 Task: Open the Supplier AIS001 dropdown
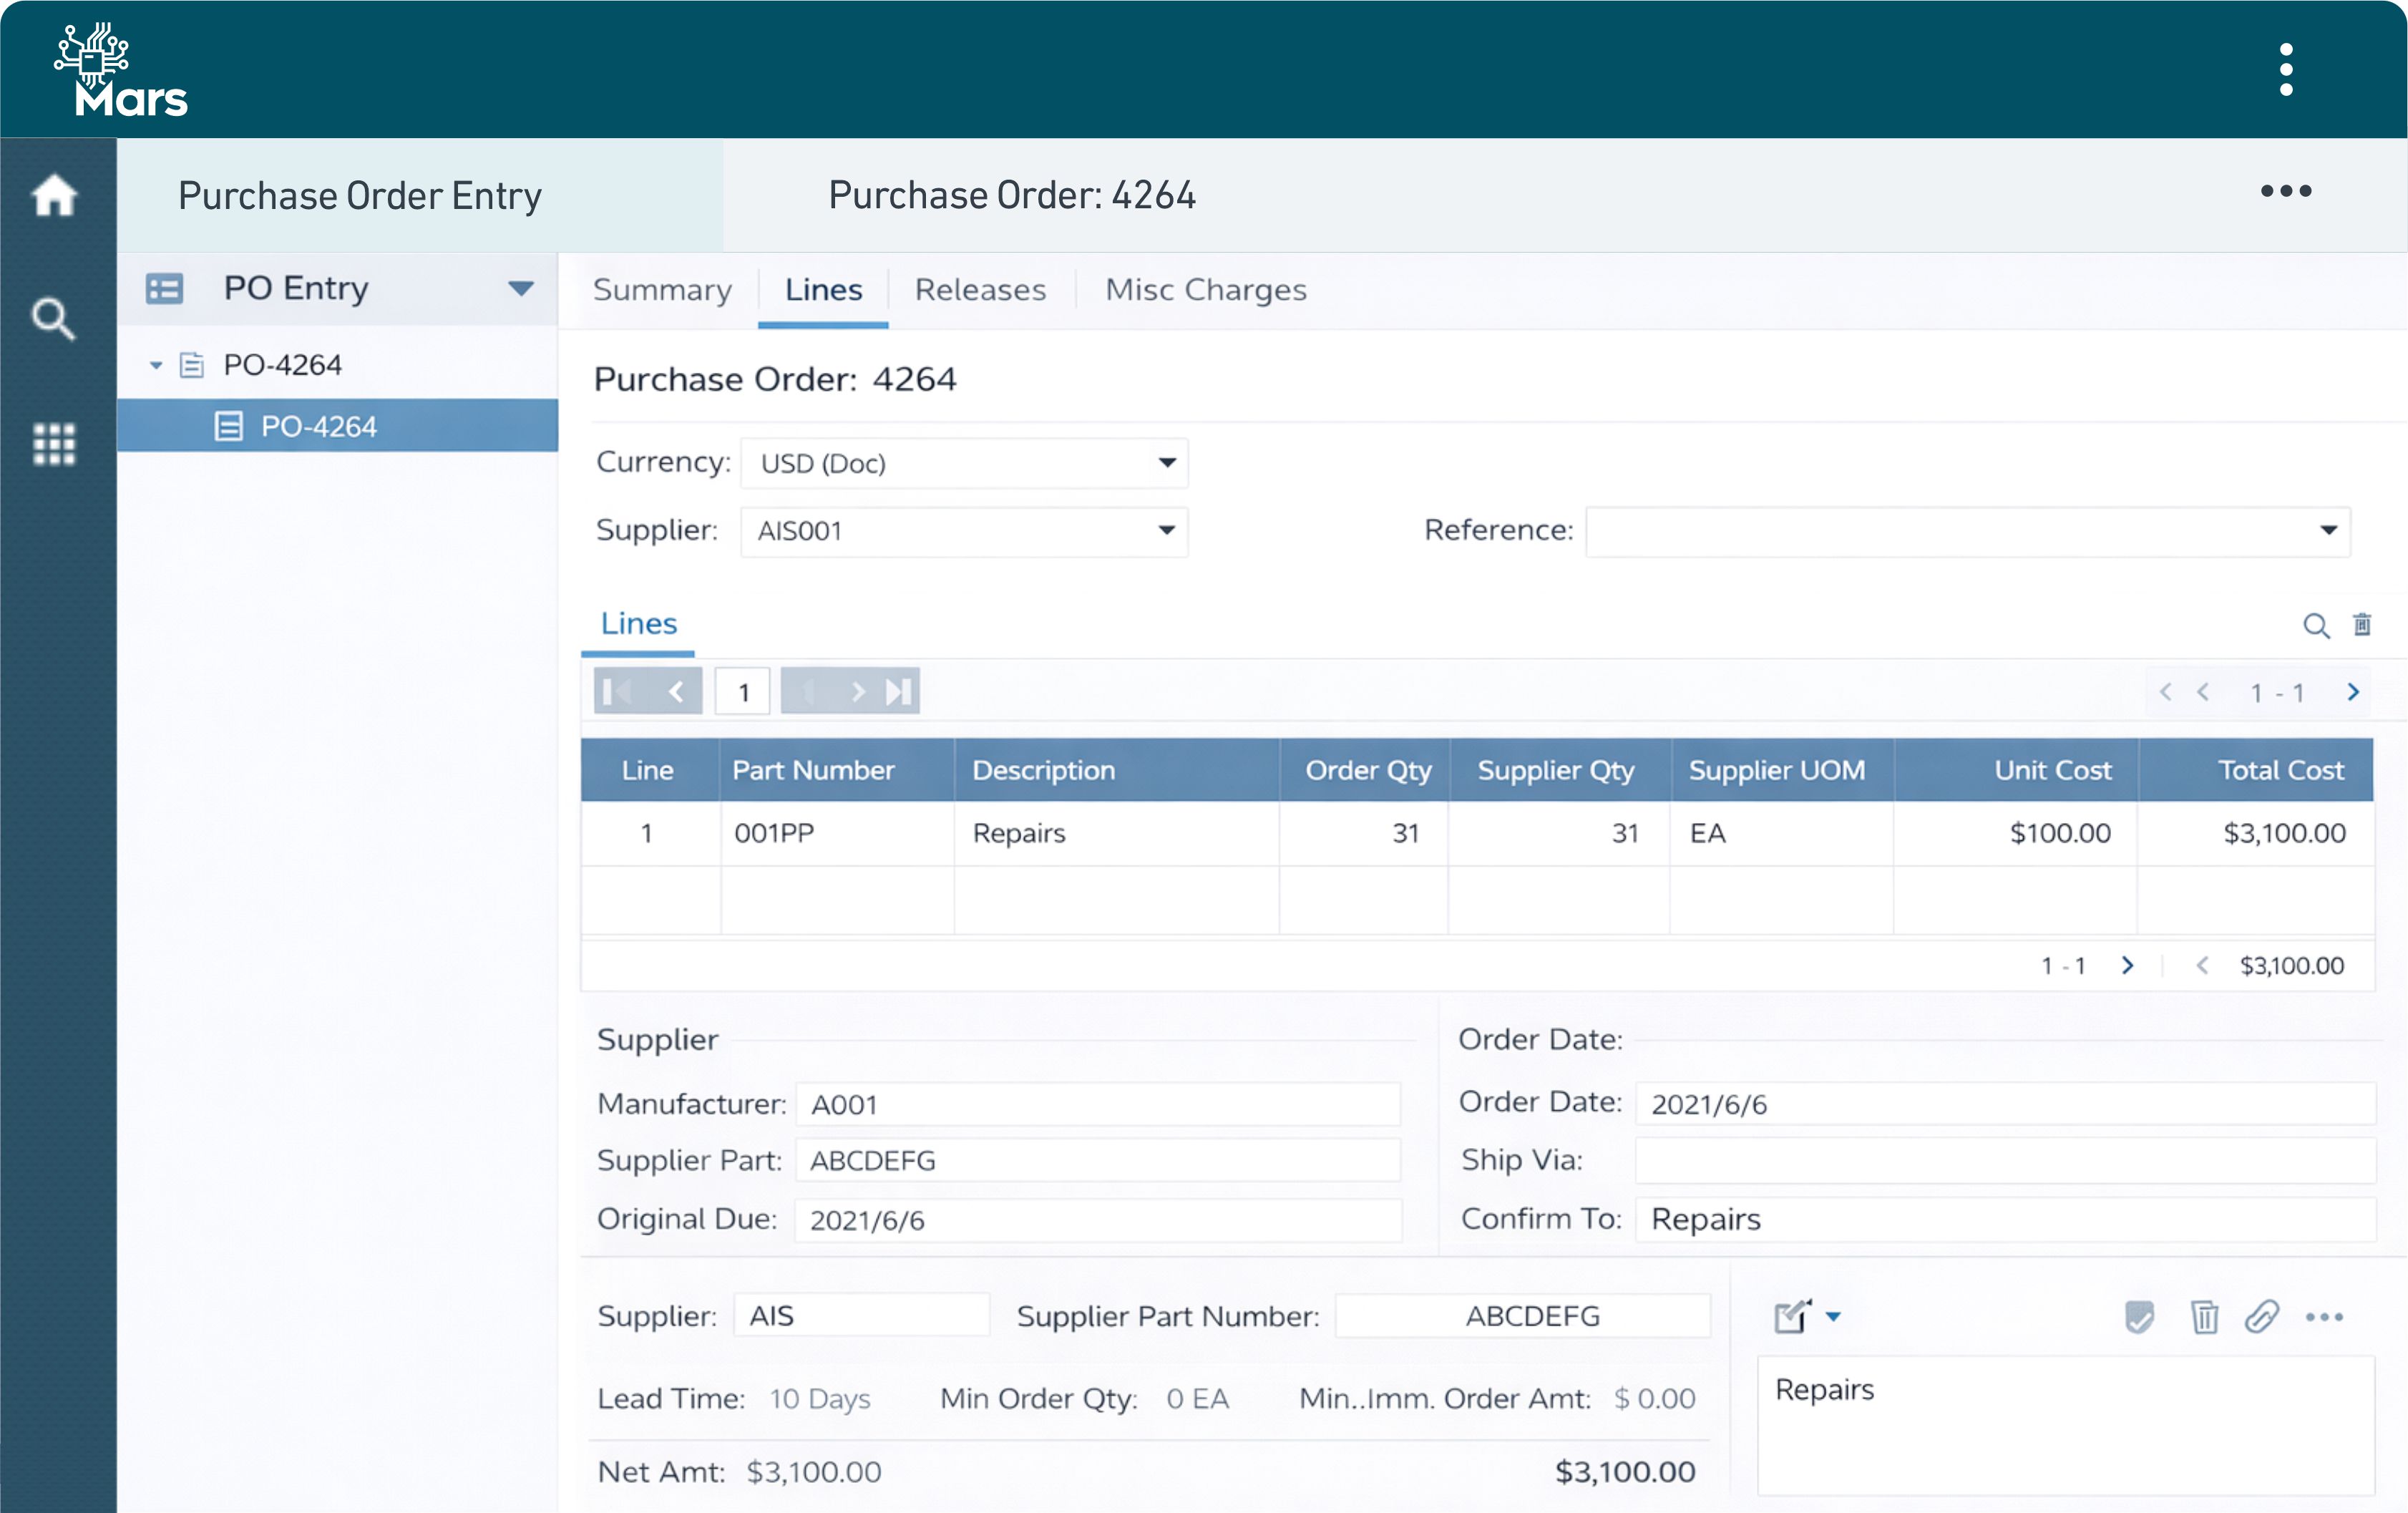(x=1166, y=530)
